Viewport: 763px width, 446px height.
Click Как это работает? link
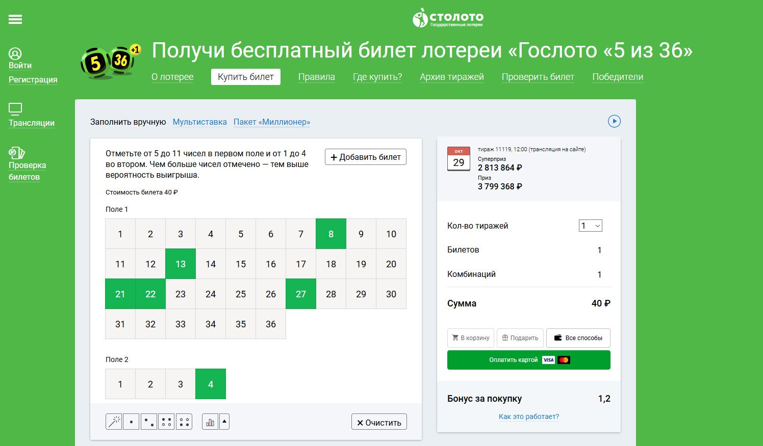tap(529, 416)
